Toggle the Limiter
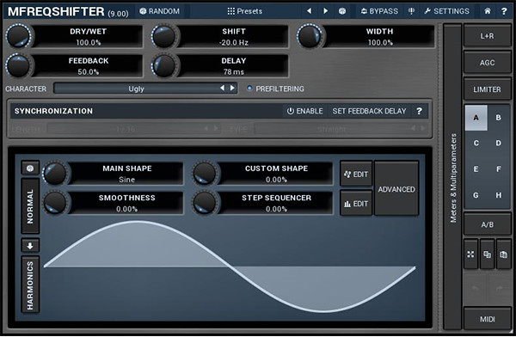Screen dimensions: 516x337 point(488,89)
